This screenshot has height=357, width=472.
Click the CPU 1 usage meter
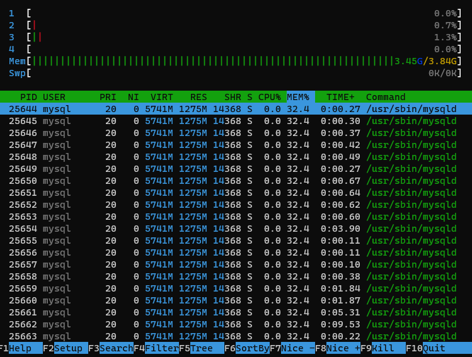235,13
